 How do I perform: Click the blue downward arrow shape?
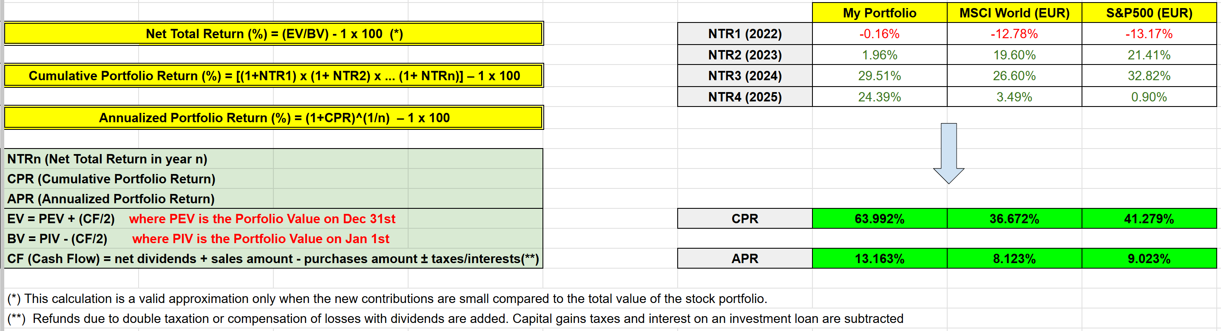pyautogui.click(x=948, y=152)
